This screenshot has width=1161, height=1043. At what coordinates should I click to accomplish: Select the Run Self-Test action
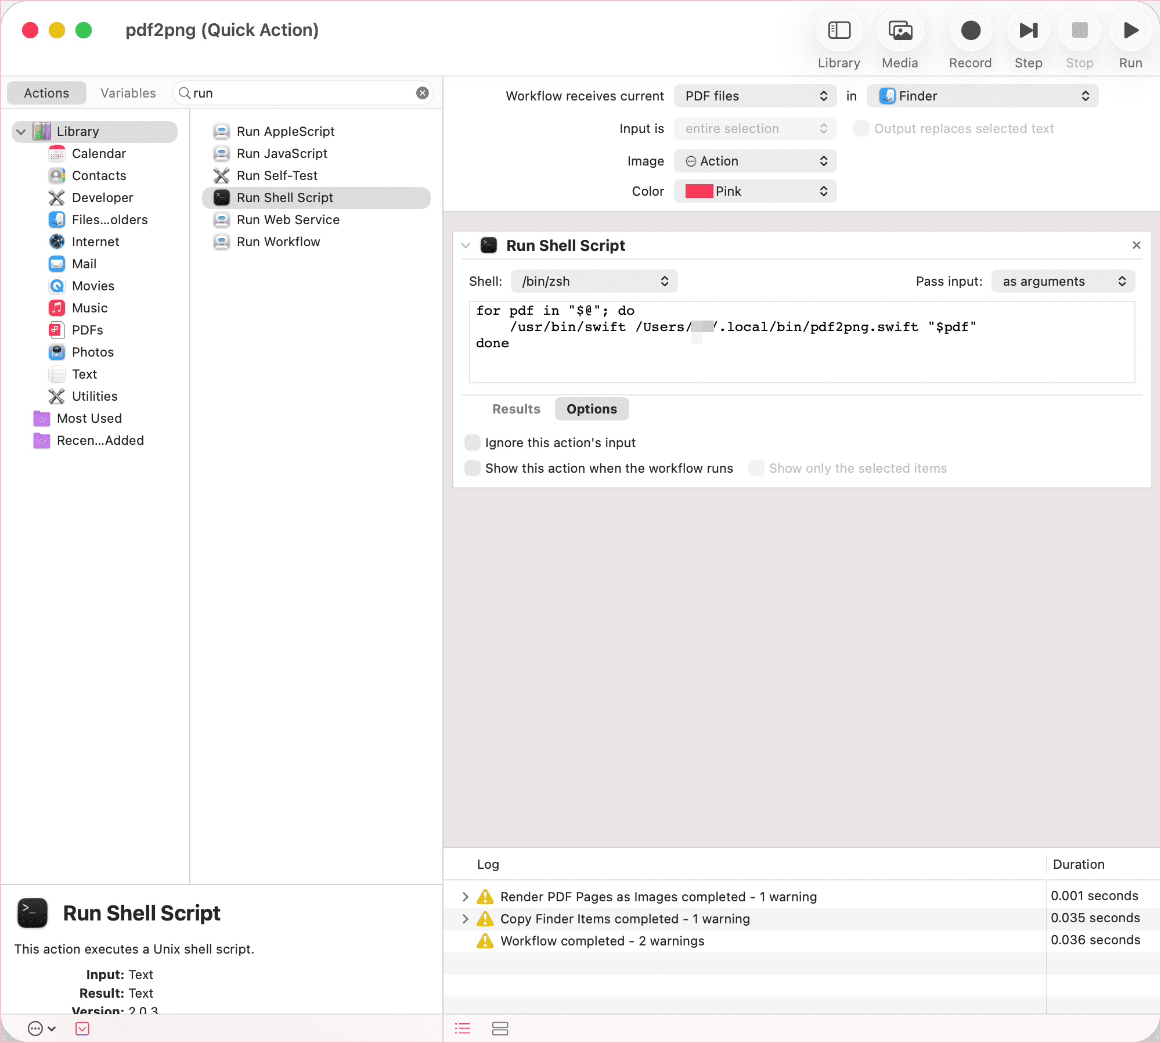[277, 175]
